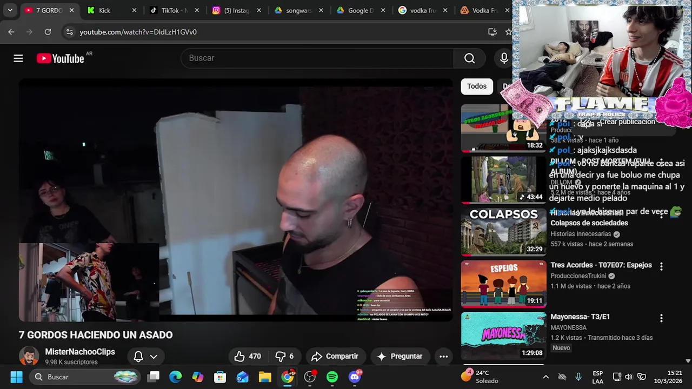Screen dimensions: 692x389
Task: Switch input language ESP LAA indicator
Action: pos(597,377)
